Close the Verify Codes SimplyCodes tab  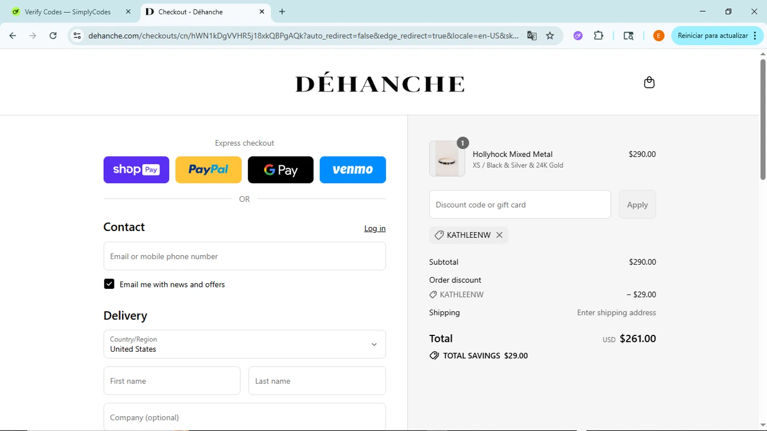coord(128,11)
